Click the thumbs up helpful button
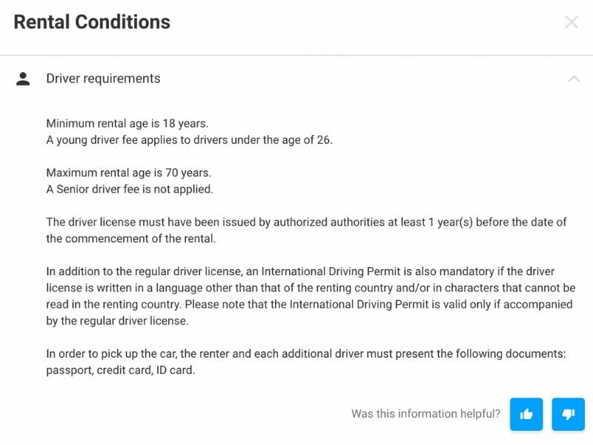The image size is (593, 445). pyautogui.click(x=526, y=414)
